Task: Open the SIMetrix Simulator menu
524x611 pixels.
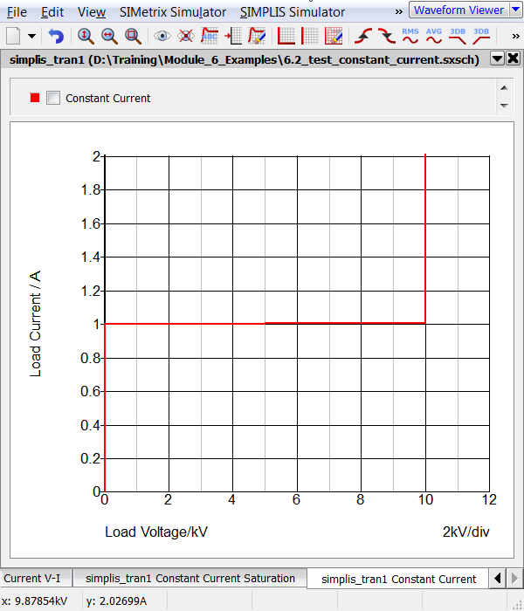Action: click(x=172, y=12)
